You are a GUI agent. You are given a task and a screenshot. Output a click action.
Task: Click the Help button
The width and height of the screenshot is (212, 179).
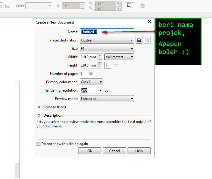[139, 151]
